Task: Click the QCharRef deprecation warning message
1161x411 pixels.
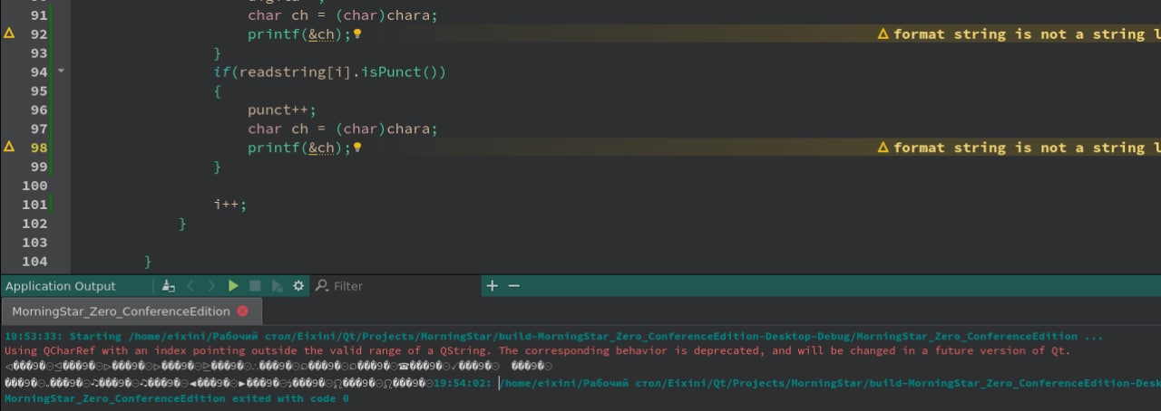Action: click(537, 350)
